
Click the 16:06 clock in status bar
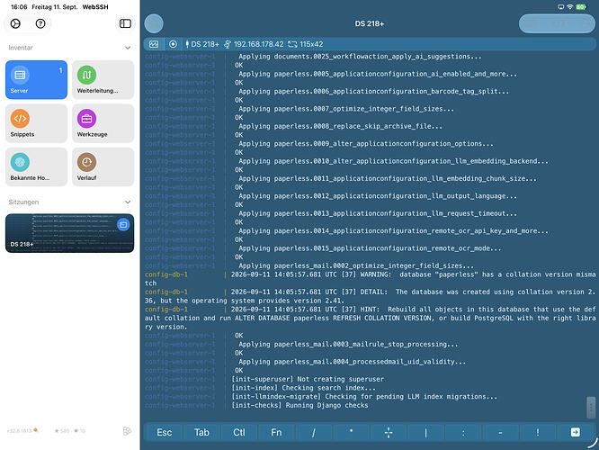(19, 7)
